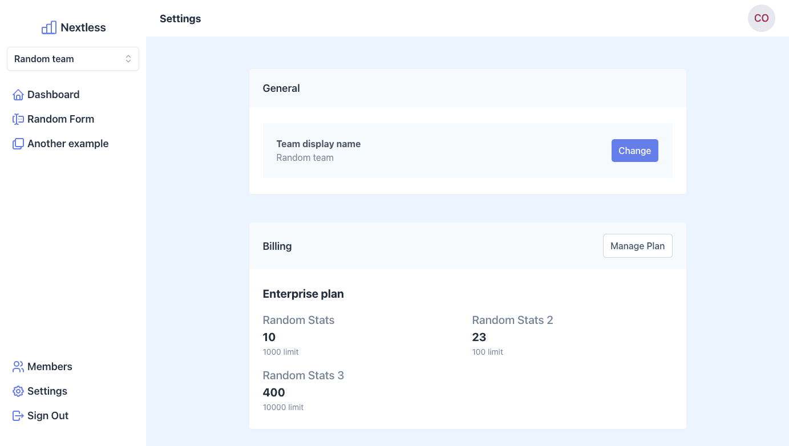Select Members from the sidebar menu

pyautogui.click(x=50, y=366)
